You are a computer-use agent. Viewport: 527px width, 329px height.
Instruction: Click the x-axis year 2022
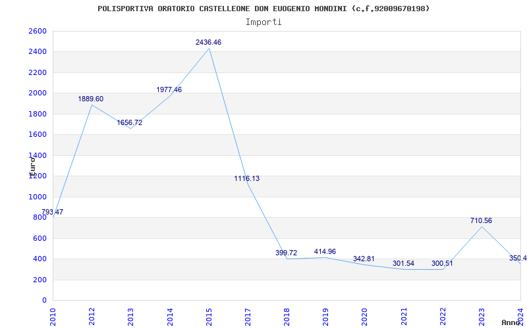click(x=443, y=317)
